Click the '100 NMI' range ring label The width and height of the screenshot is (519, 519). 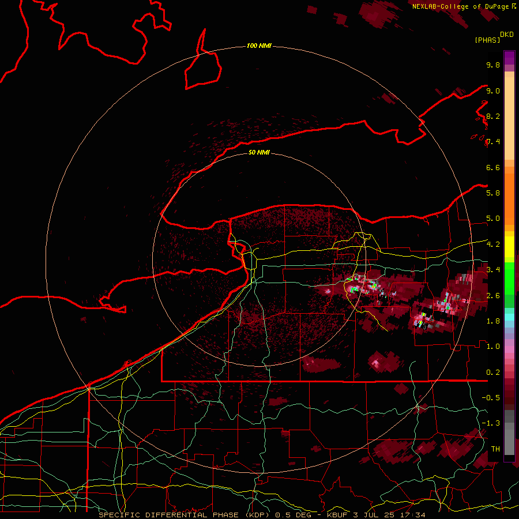259,46
